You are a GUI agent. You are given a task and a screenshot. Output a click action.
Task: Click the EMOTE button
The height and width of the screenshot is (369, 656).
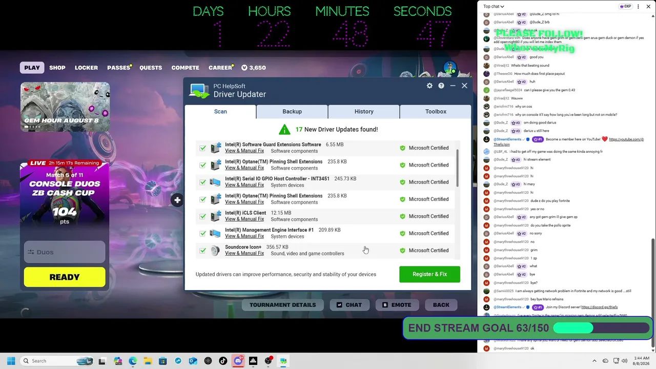(x=397, y=305)
